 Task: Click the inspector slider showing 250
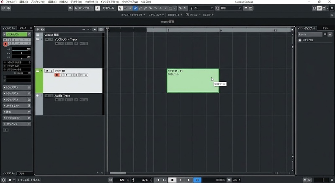click(x=21, y=57)
